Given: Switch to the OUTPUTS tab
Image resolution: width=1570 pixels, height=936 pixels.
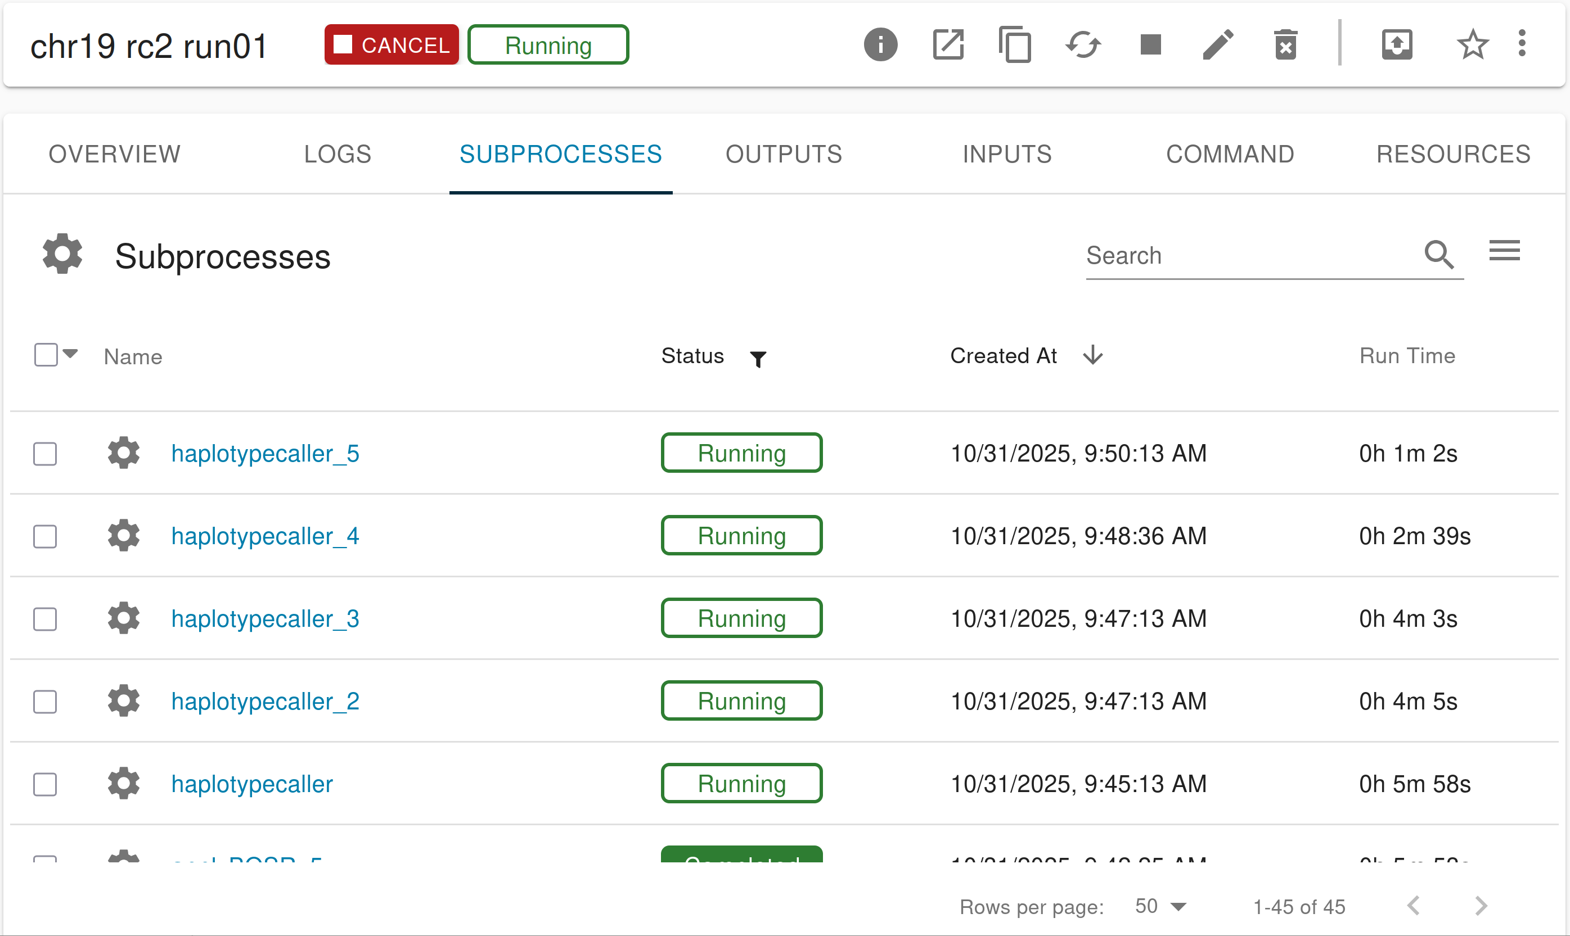Looking at the screenshot, I should tap(783, 154).
